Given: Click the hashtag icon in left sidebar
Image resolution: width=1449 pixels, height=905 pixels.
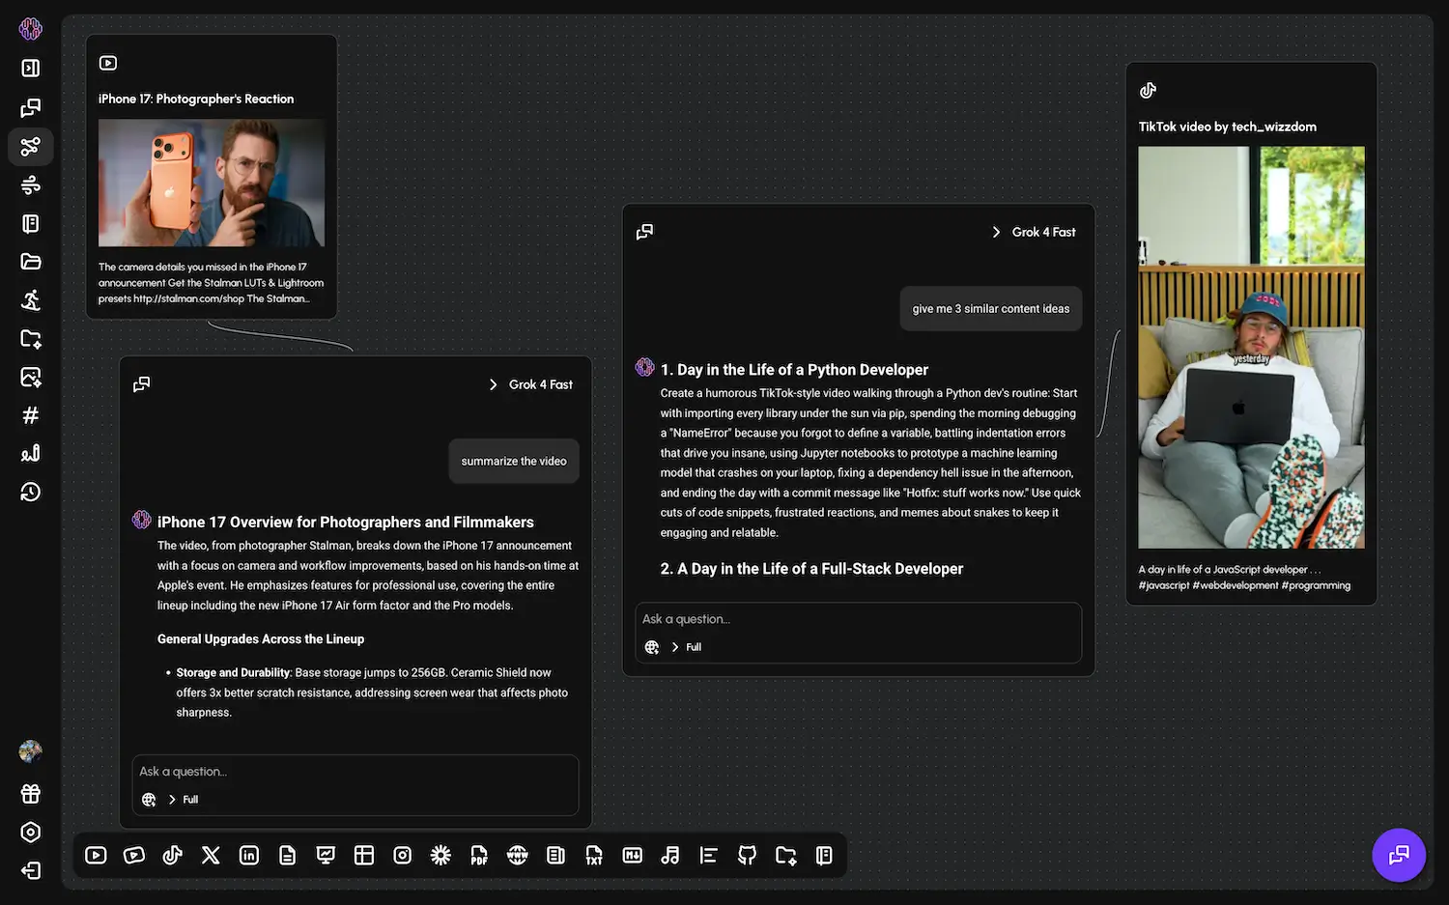Looking at the screenshot, I should pos(30,414).
